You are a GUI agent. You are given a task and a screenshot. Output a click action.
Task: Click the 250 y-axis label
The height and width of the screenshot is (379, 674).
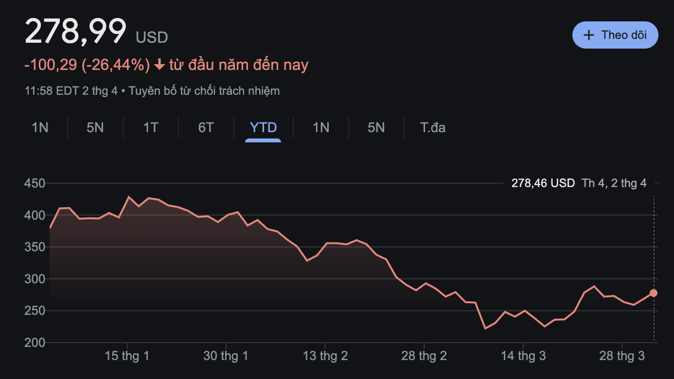pyautogui.click(x=35, y=311)
